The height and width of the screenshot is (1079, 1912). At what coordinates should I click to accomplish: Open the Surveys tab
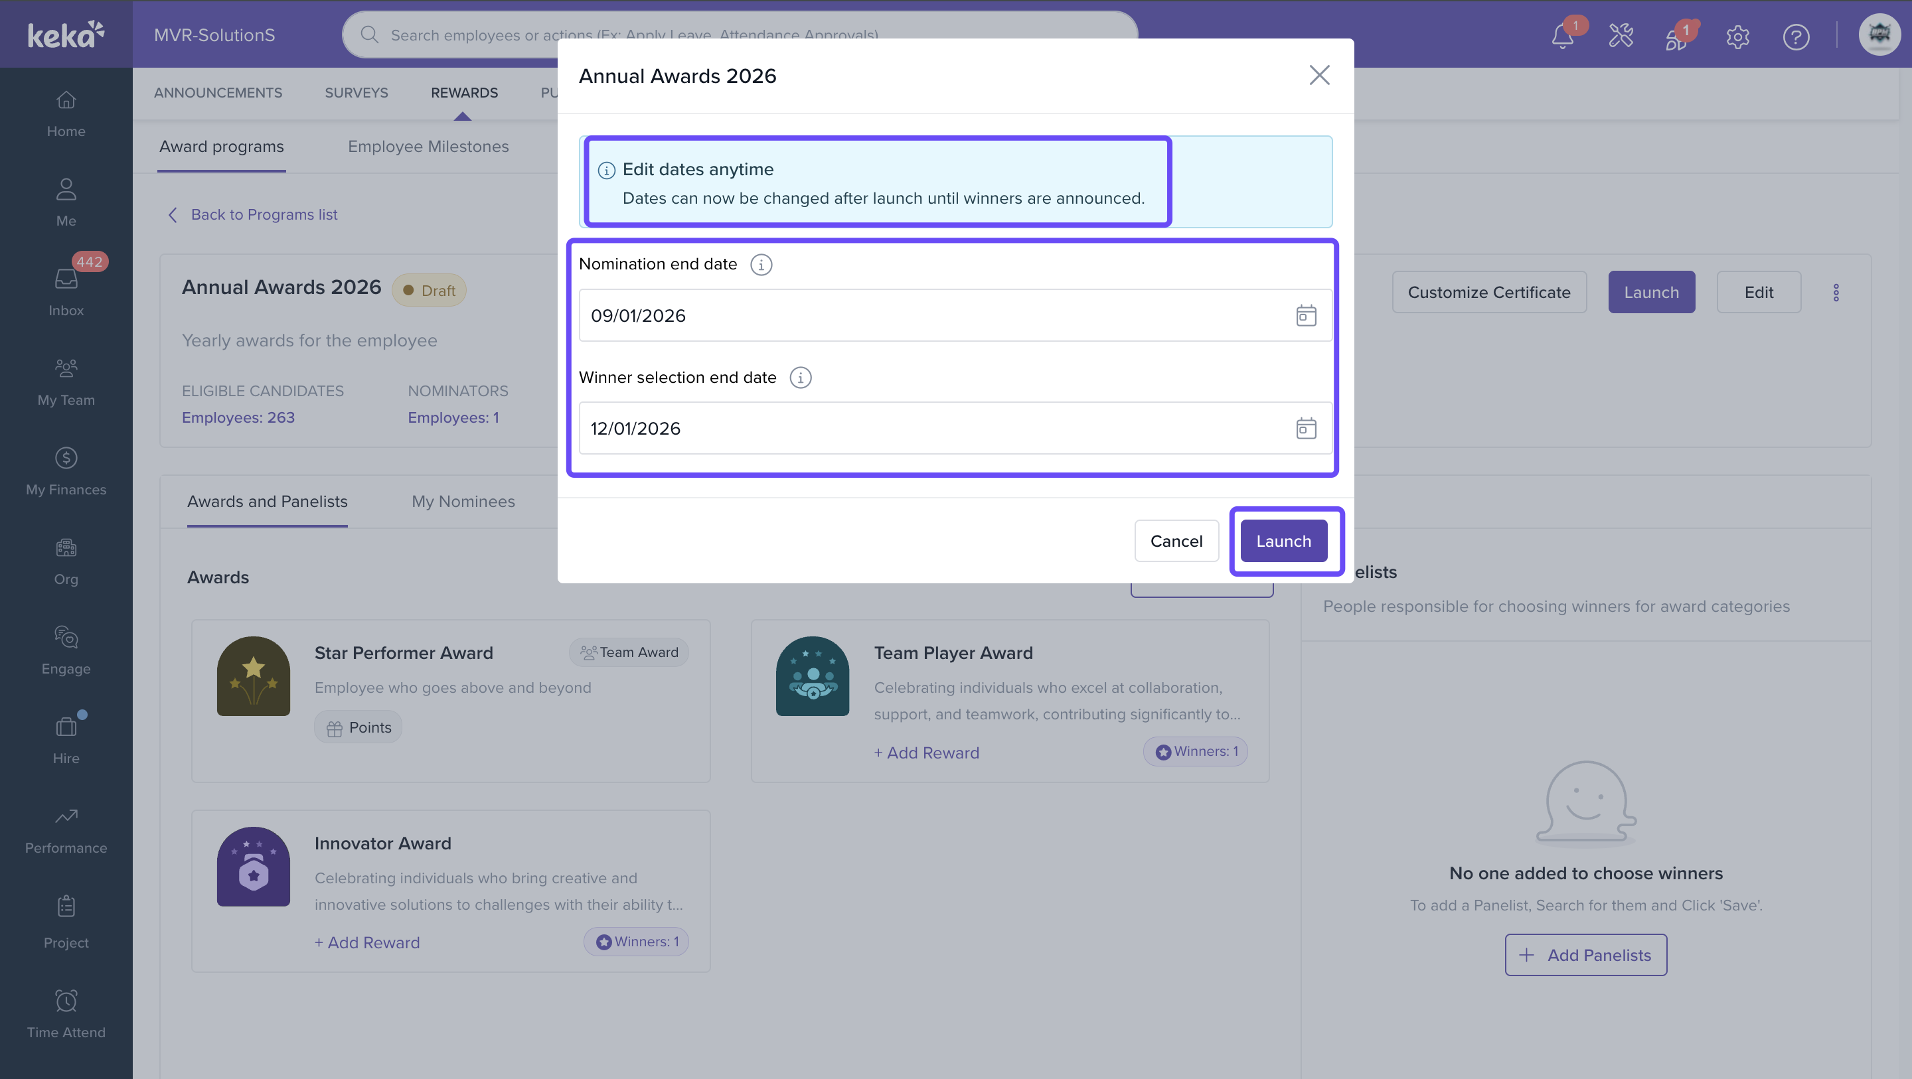[357, 93]
